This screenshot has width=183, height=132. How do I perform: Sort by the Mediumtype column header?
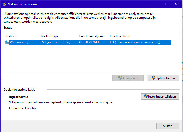[x=58, y=36]
